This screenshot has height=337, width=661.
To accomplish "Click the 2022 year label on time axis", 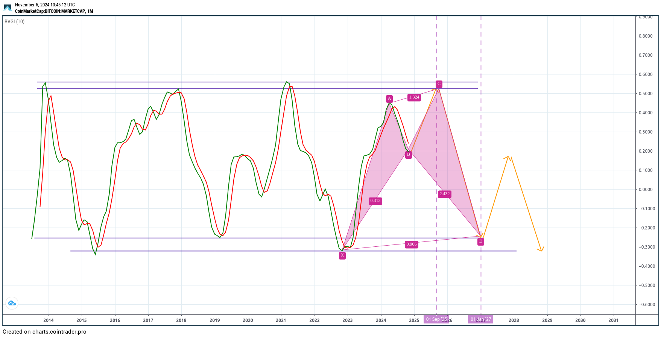I will tap(315, 320).
